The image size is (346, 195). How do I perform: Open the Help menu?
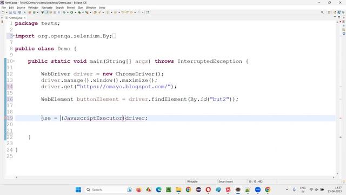(102, 8)
